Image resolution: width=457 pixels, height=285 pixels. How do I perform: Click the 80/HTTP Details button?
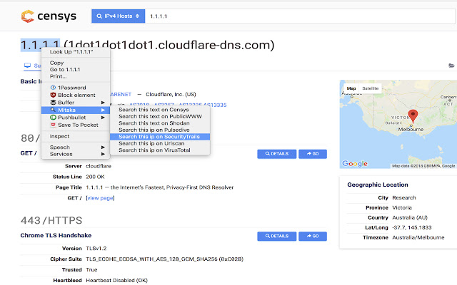tap(276, 153)
